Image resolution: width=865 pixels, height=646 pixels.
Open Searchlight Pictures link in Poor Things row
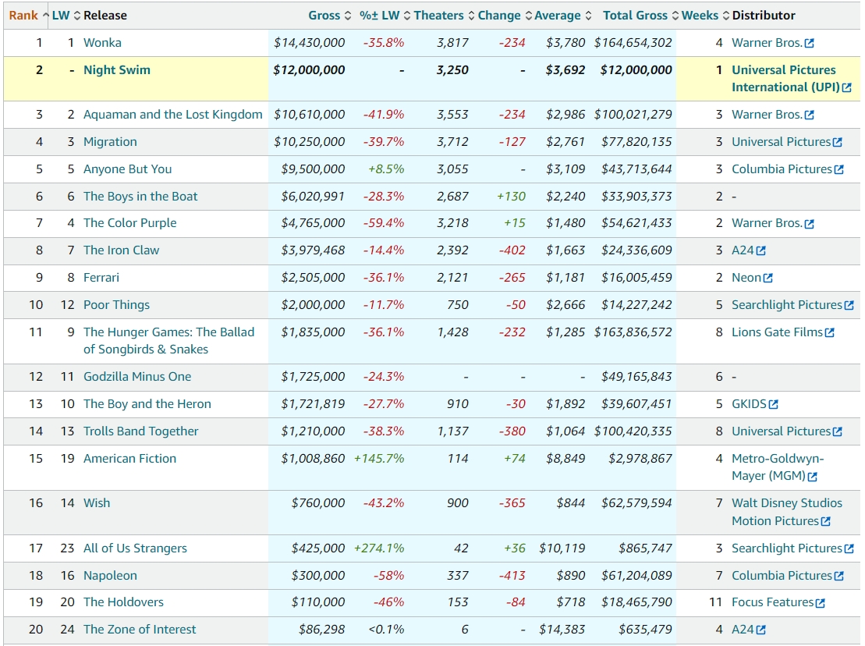pos(787,304)
